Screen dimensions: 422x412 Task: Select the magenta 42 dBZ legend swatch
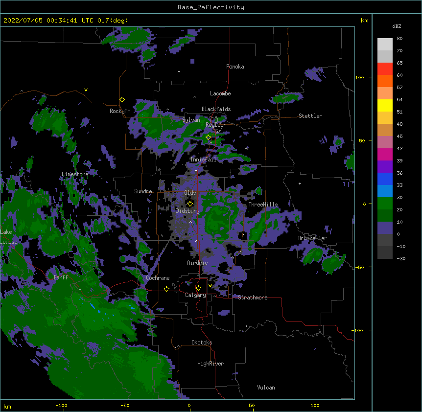coord(385,154)
